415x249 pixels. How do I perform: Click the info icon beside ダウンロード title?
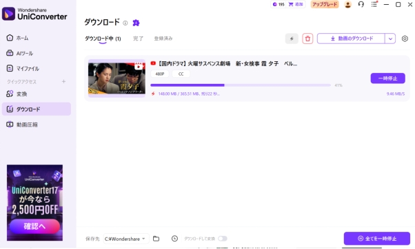(125, 23)
